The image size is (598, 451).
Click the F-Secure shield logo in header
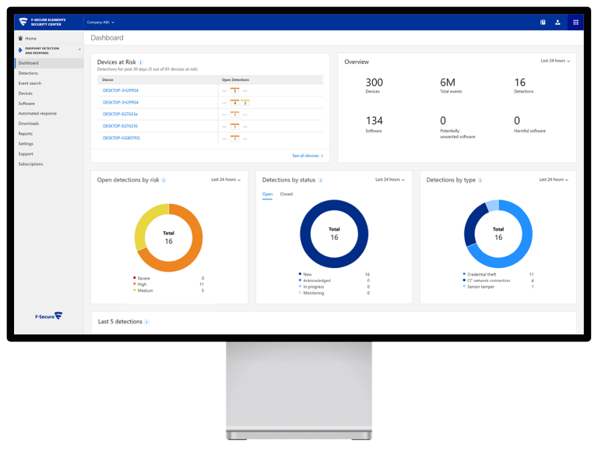click(x=23, y=22)
